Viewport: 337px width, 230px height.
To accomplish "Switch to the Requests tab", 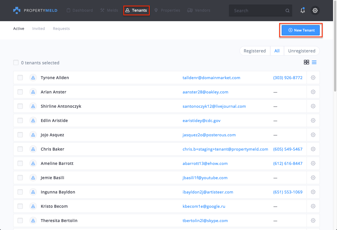I will tap(61, 29).
